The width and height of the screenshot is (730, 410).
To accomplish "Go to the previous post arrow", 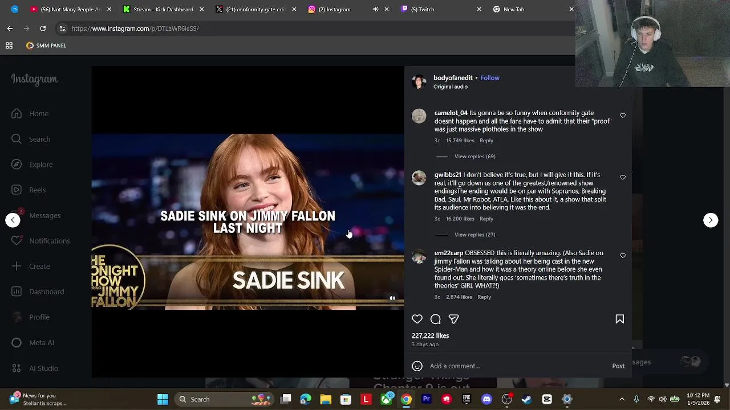I will click(x=13, y=220).
